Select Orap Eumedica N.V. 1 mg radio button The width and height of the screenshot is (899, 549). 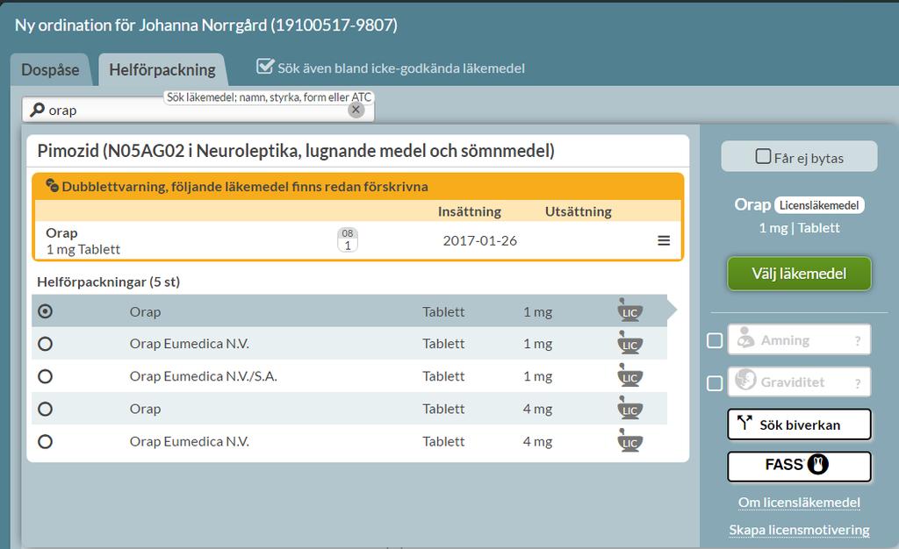tap(45, 344)
